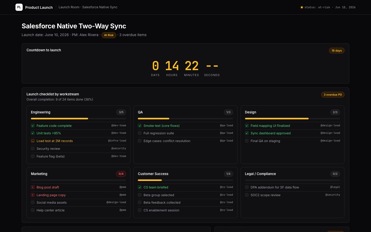
Task: Check Beta feedback collected checkbox
Action: [140, 202]
